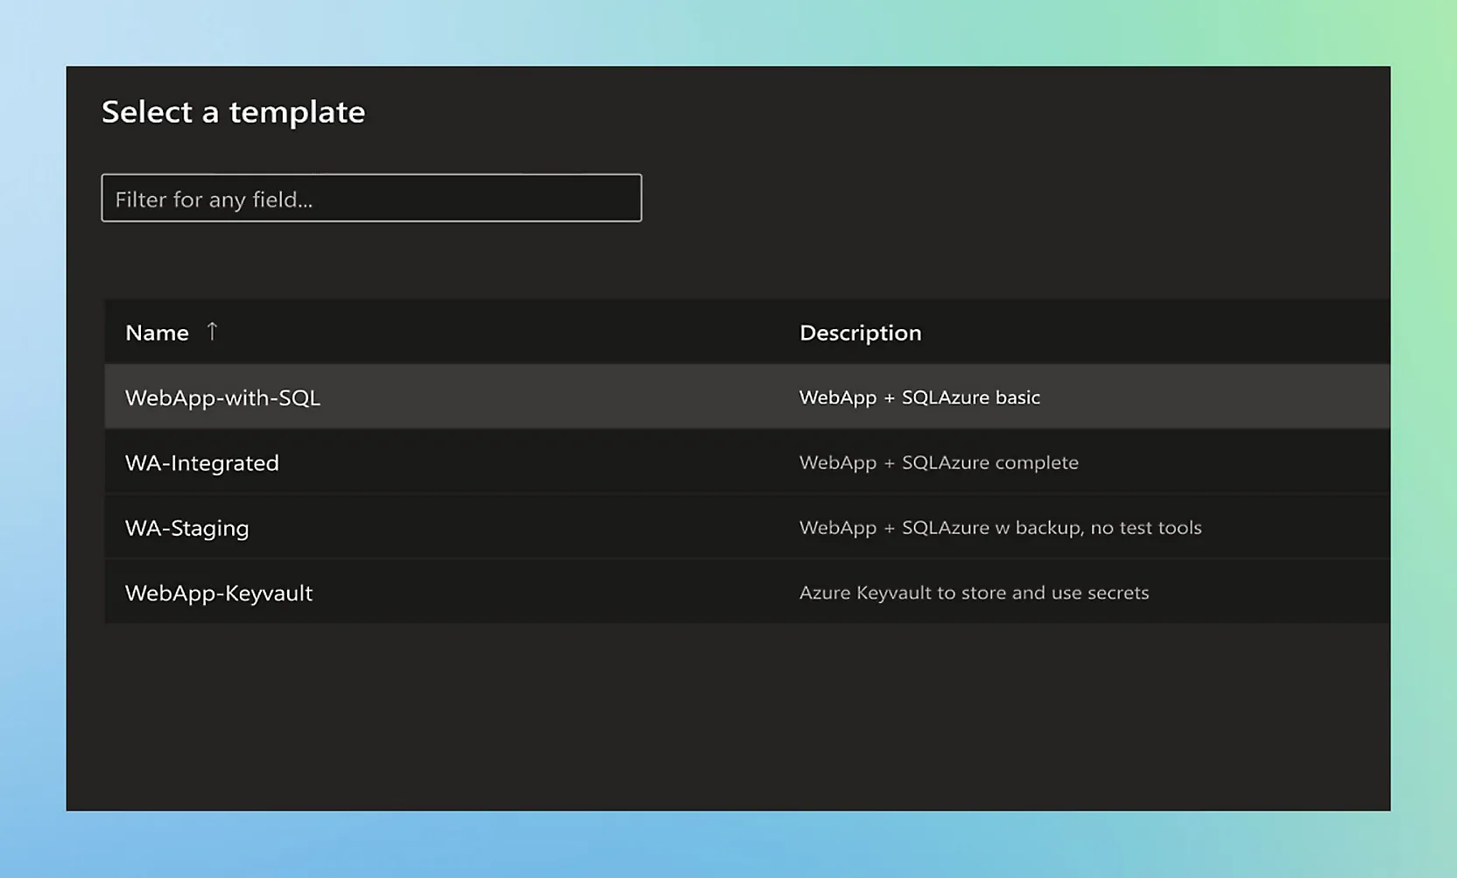The image size is (1457, 878).
Task: Pick the WA-Staging template name
Action: [x=187, y=528]
